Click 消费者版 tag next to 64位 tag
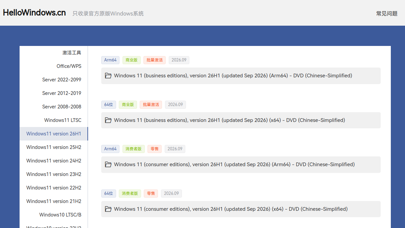 click(130, 194)
